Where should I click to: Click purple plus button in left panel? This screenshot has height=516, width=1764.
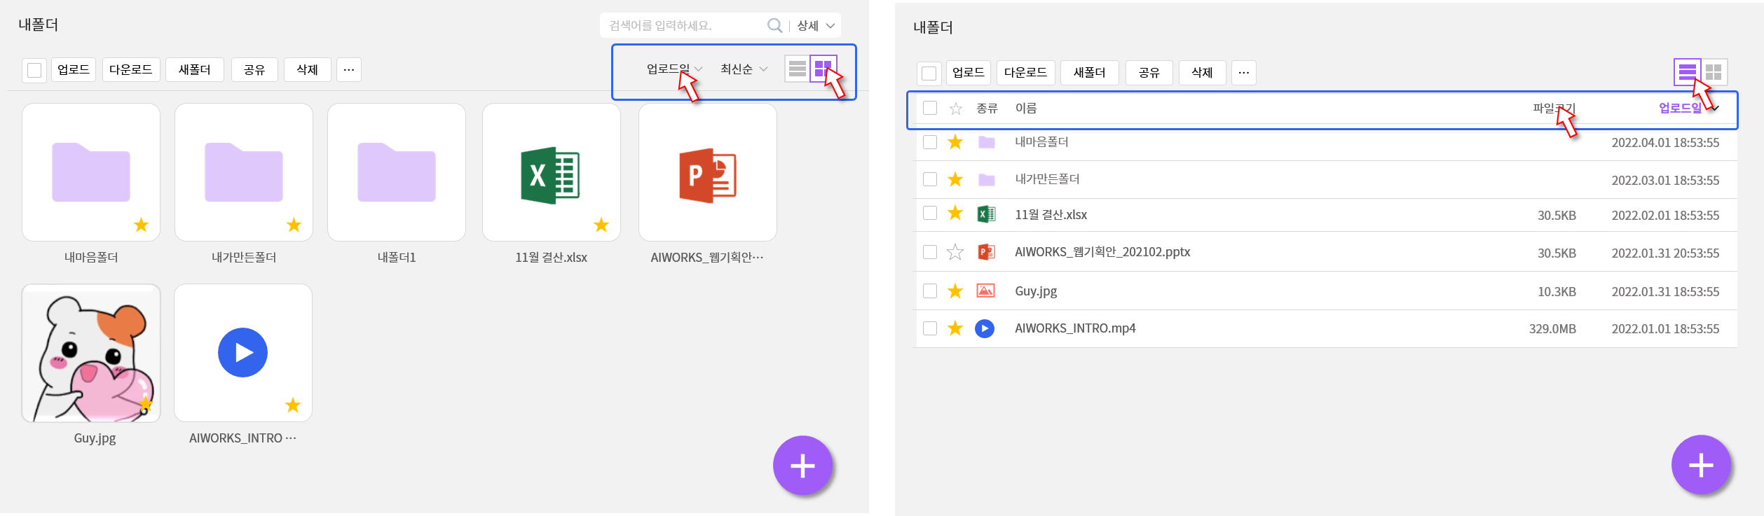tap(802, 466)
